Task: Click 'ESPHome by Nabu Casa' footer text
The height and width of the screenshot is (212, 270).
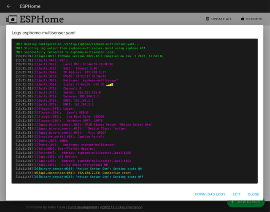Action: [46, 207]
